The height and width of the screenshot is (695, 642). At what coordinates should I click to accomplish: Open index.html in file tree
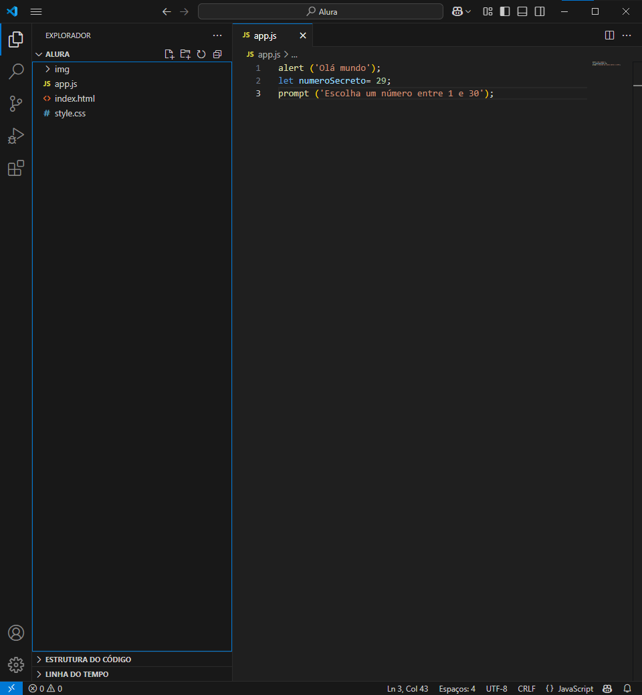coord(132,98)
